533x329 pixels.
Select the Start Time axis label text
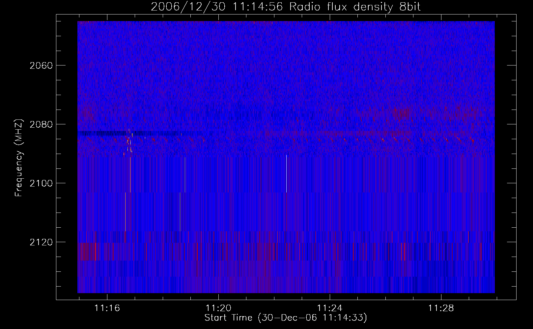[286, 318]
